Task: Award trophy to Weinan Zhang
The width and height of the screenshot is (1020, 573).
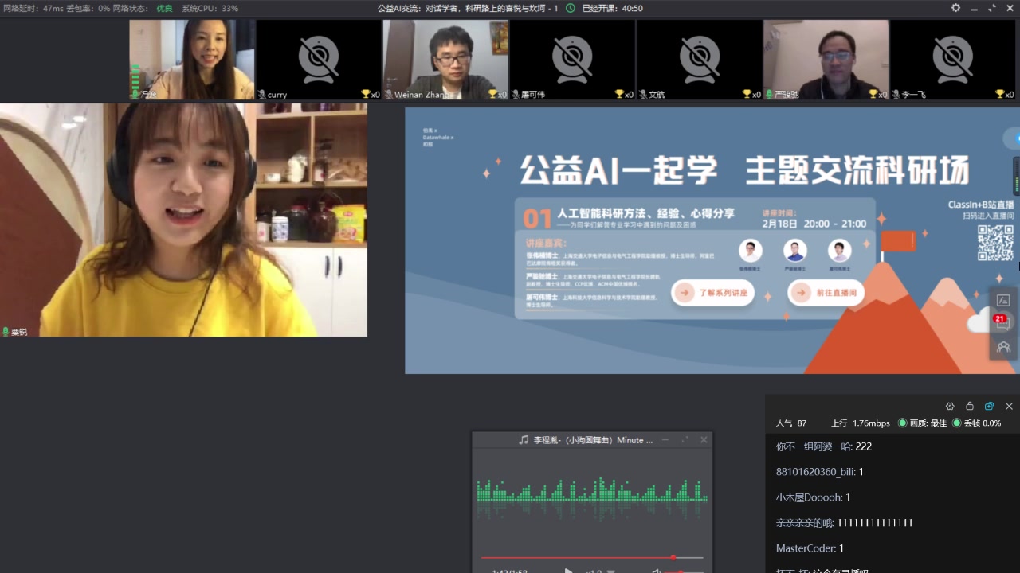Action: (492, 94)
